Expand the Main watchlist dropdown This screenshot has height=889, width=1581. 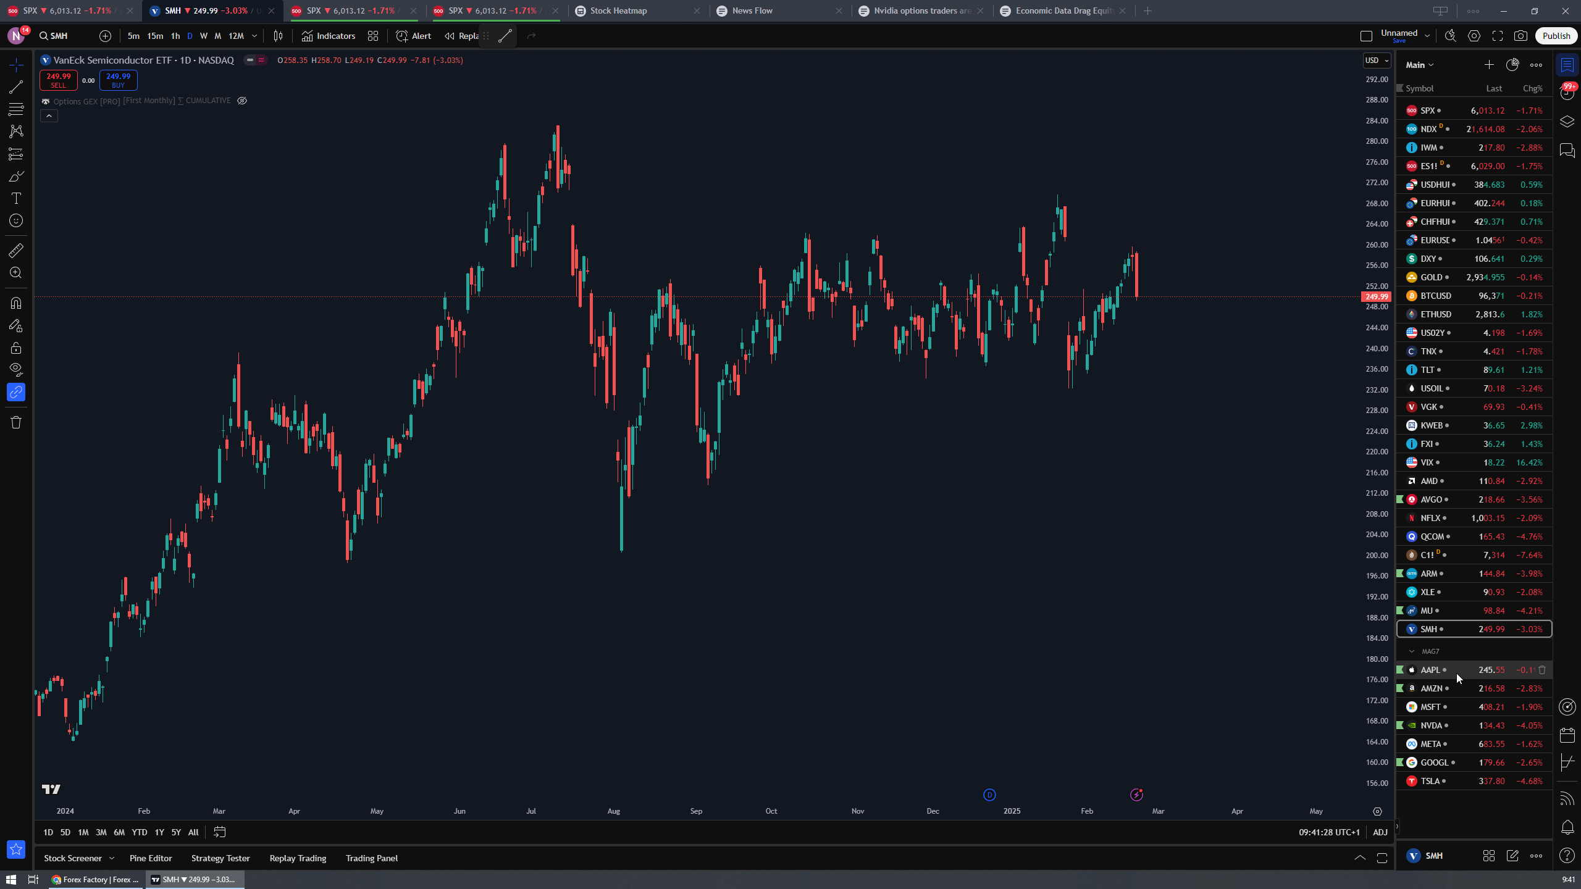(x=1419, y=65)
